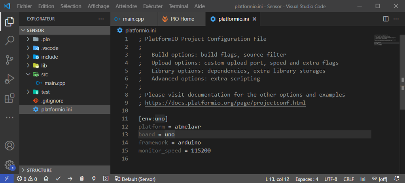This screenshot has height=183, width=405.
Task: Open PlatformIO Serial Monitor plug icon
Action: pyautogui.click(x=94, y=179)
